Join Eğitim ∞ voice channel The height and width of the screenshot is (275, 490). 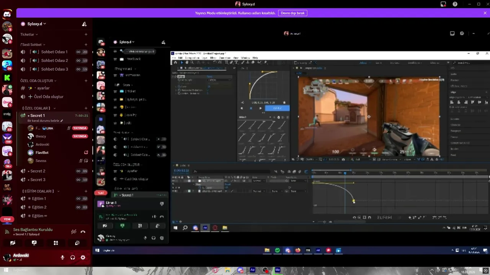tap(54, 216)
